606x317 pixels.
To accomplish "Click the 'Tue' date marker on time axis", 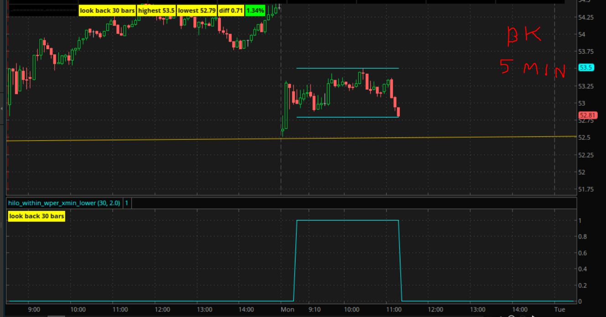I will pyautogui.click(x=559, y=310).
